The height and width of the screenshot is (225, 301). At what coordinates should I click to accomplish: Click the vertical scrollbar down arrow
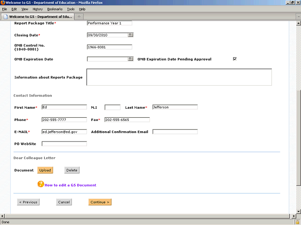click(298, 211)
